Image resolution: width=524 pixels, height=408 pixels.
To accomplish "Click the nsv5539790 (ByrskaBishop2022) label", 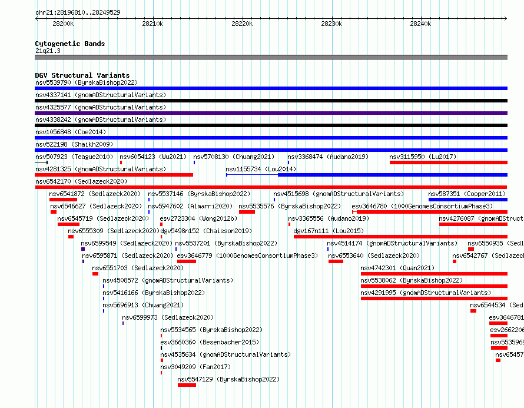I will point(87,82).
